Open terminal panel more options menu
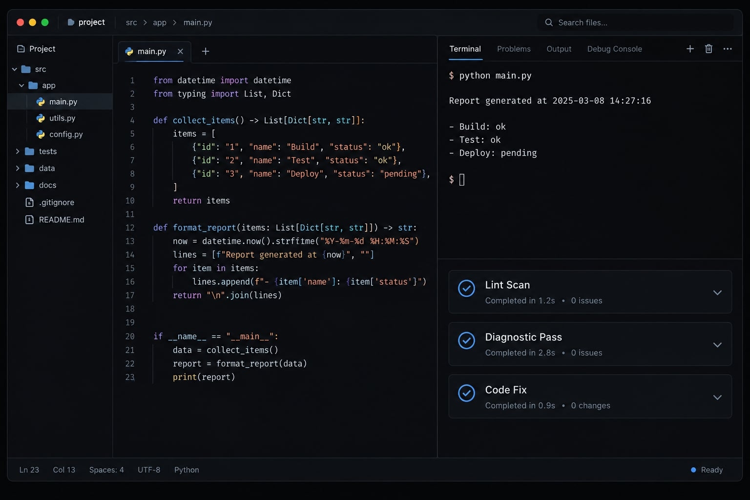 (728, 49)
